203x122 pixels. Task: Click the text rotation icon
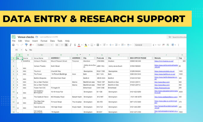click(128, 45)
